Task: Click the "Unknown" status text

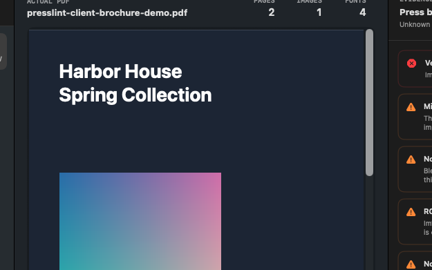Action: [x=415, y=24]
